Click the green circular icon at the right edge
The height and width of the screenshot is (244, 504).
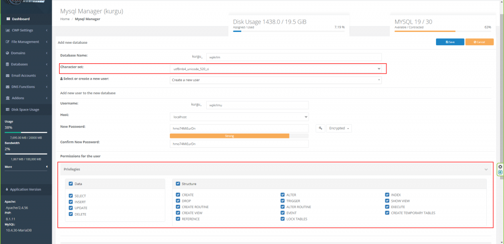click(x=500, y=172)
